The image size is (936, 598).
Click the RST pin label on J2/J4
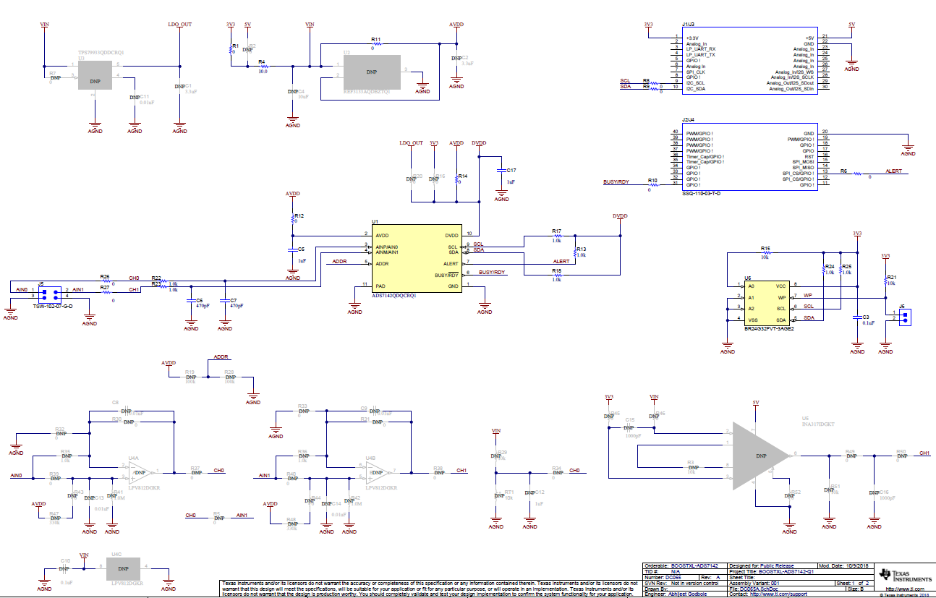point(809,155)
